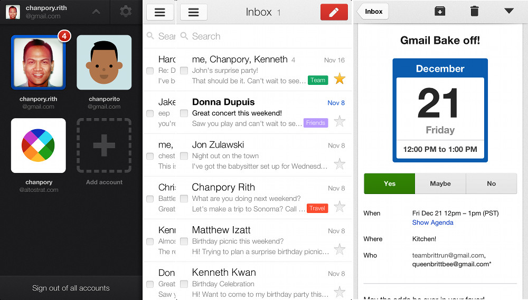Viewport: 528px width, 300px height.
Task: Tap the Add account plus tile
Action: point(104,146)
